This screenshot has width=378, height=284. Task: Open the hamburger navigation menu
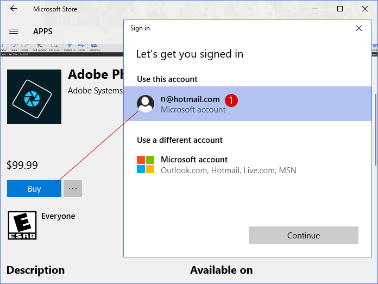(x=14, y=31)
